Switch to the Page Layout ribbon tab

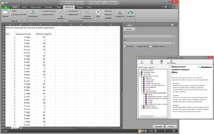[x=36, y=7]
